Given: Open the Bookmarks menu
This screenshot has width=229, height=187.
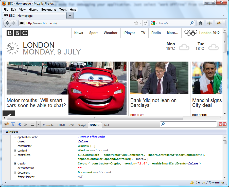Looking at the screenshot, I should pyautogui.click(x=49, y=10).
